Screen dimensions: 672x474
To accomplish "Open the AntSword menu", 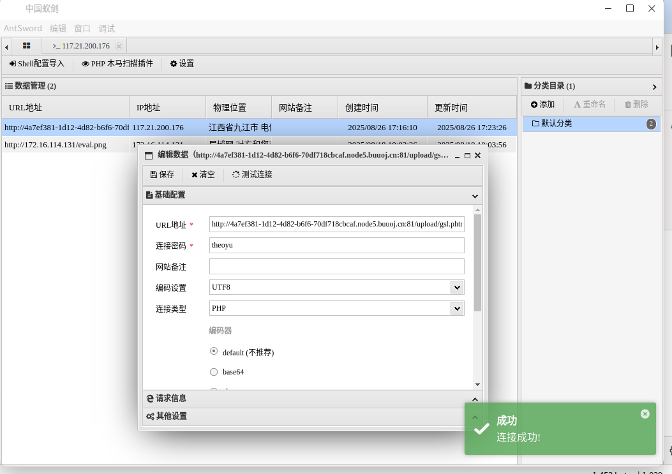I will coord(23,28).
